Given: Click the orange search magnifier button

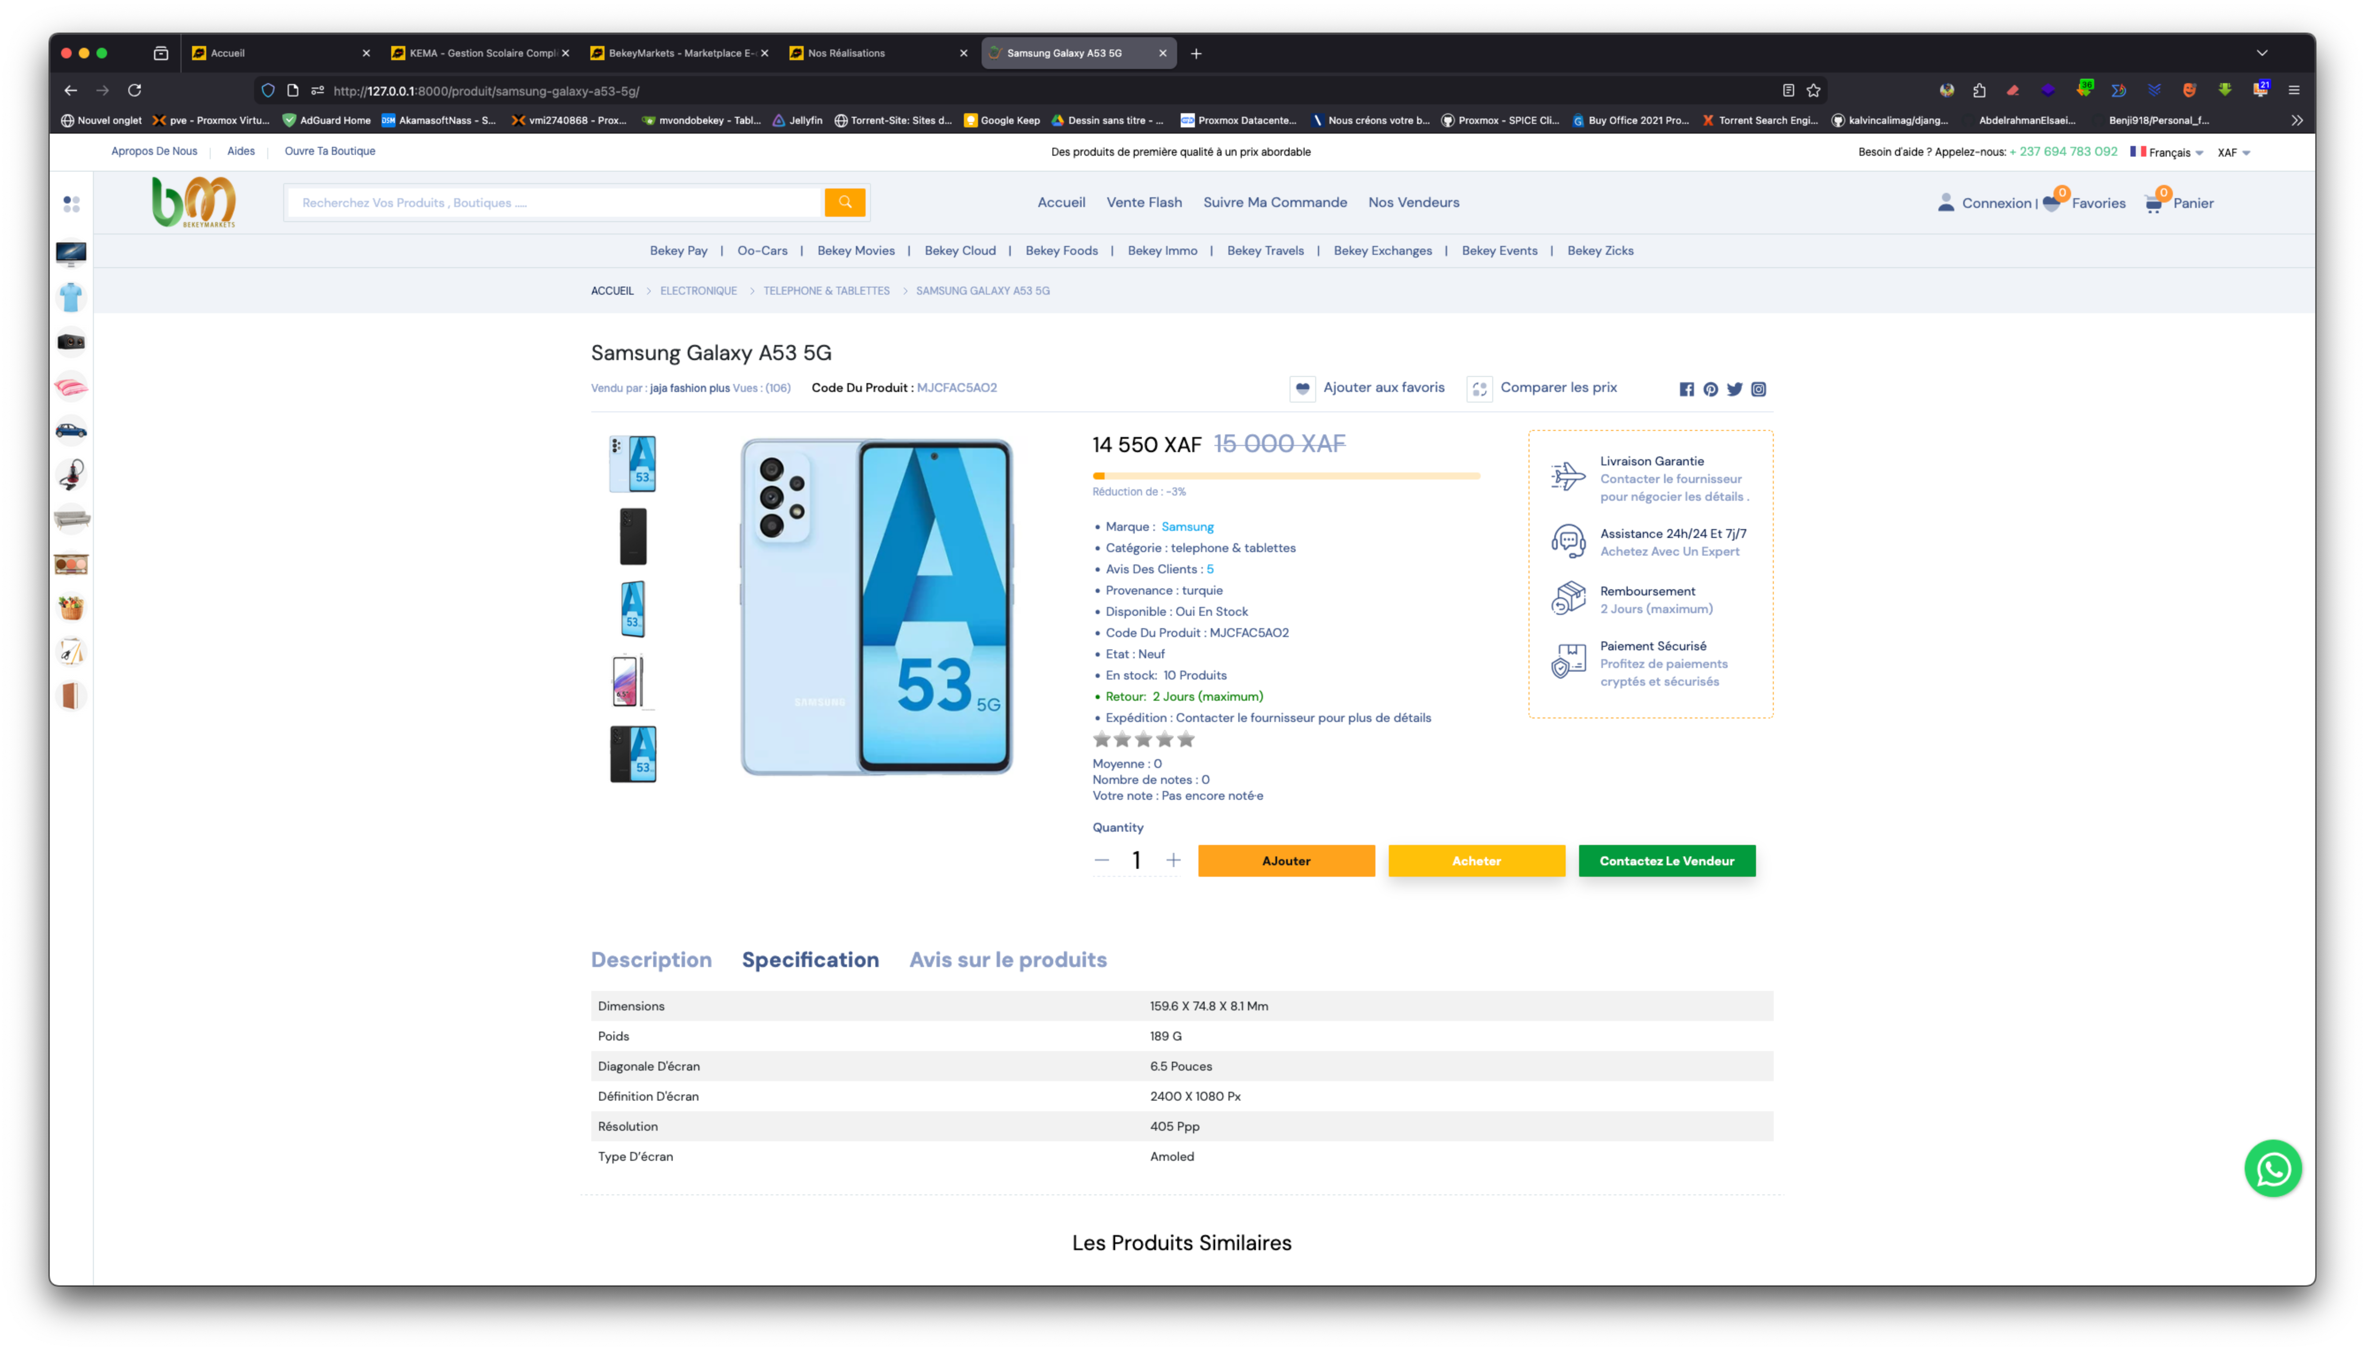Looking at the screenshot, I should 845,202.
